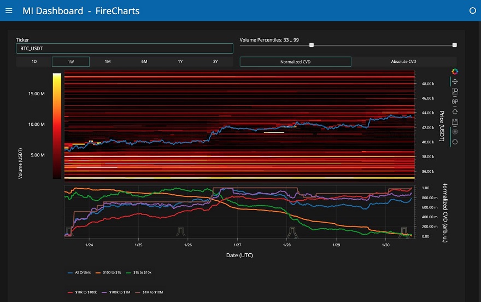Image resolution: width=481 pixels, height=302 pixels.
Task: Switch to the 1M time range
Action: [108, 62]
